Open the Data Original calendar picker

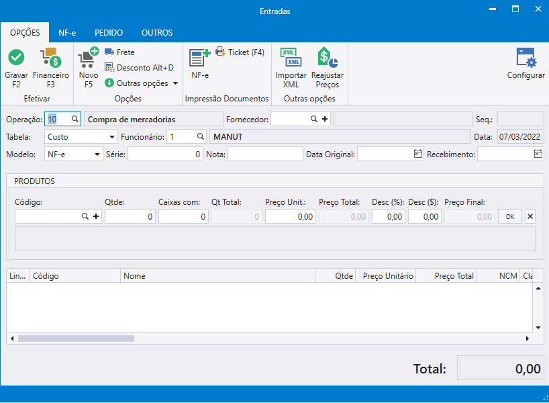coord(418,154)
